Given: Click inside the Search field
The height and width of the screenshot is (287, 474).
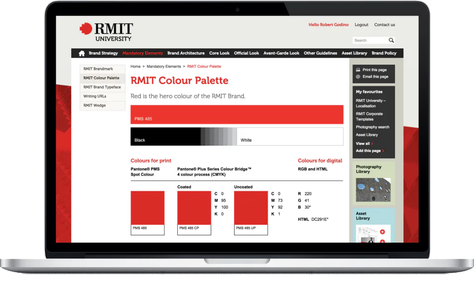Looking at the screenshot, I should [370, 40].
